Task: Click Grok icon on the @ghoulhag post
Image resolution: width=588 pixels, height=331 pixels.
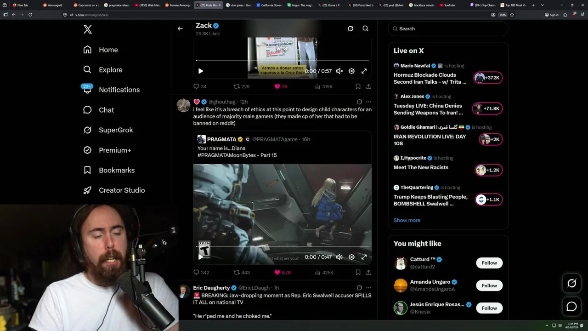Action: tap(359, 102)
